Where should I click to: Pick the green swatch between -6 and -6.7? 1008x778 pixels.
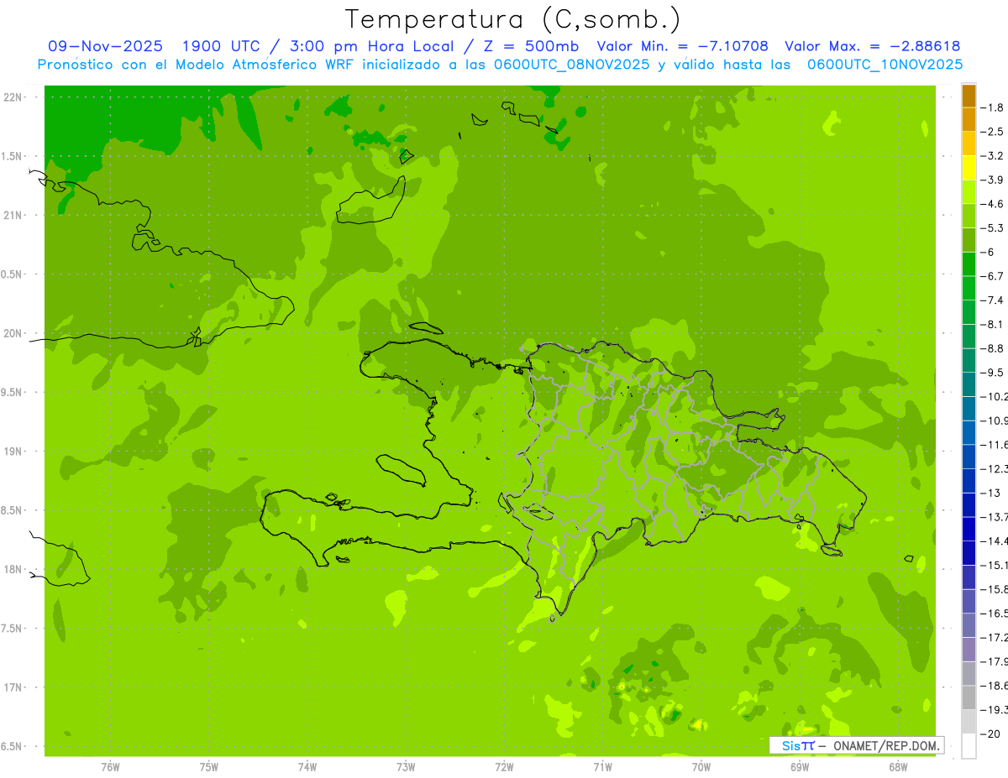pos(969,264)
